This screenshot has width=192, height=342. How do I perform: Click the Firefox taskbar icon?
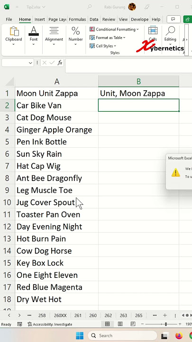point(179,335)
